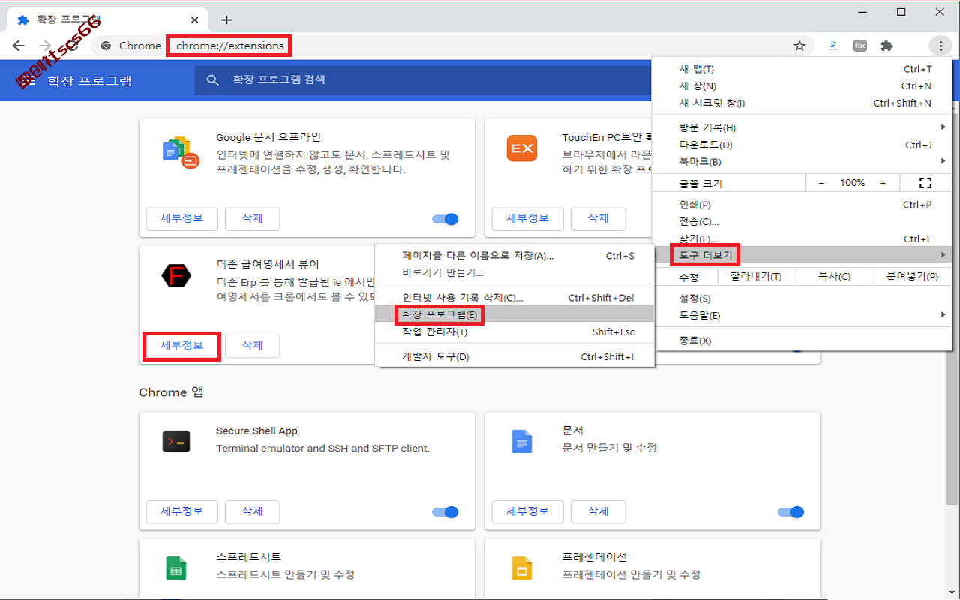Click 세부정보 for 더존 급여명세서 뷰어
This screenshot has width=960, height=600.
[x=181, y=346]
